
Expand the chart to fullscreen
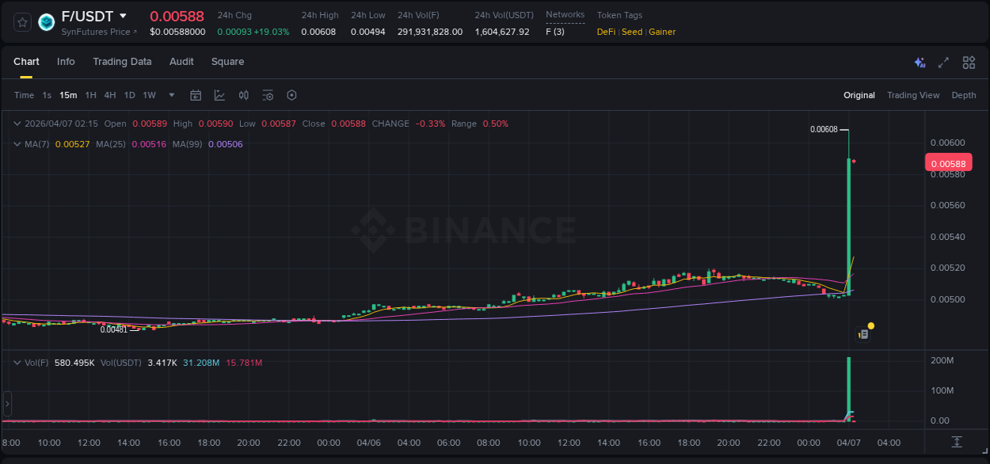[943, 62]
